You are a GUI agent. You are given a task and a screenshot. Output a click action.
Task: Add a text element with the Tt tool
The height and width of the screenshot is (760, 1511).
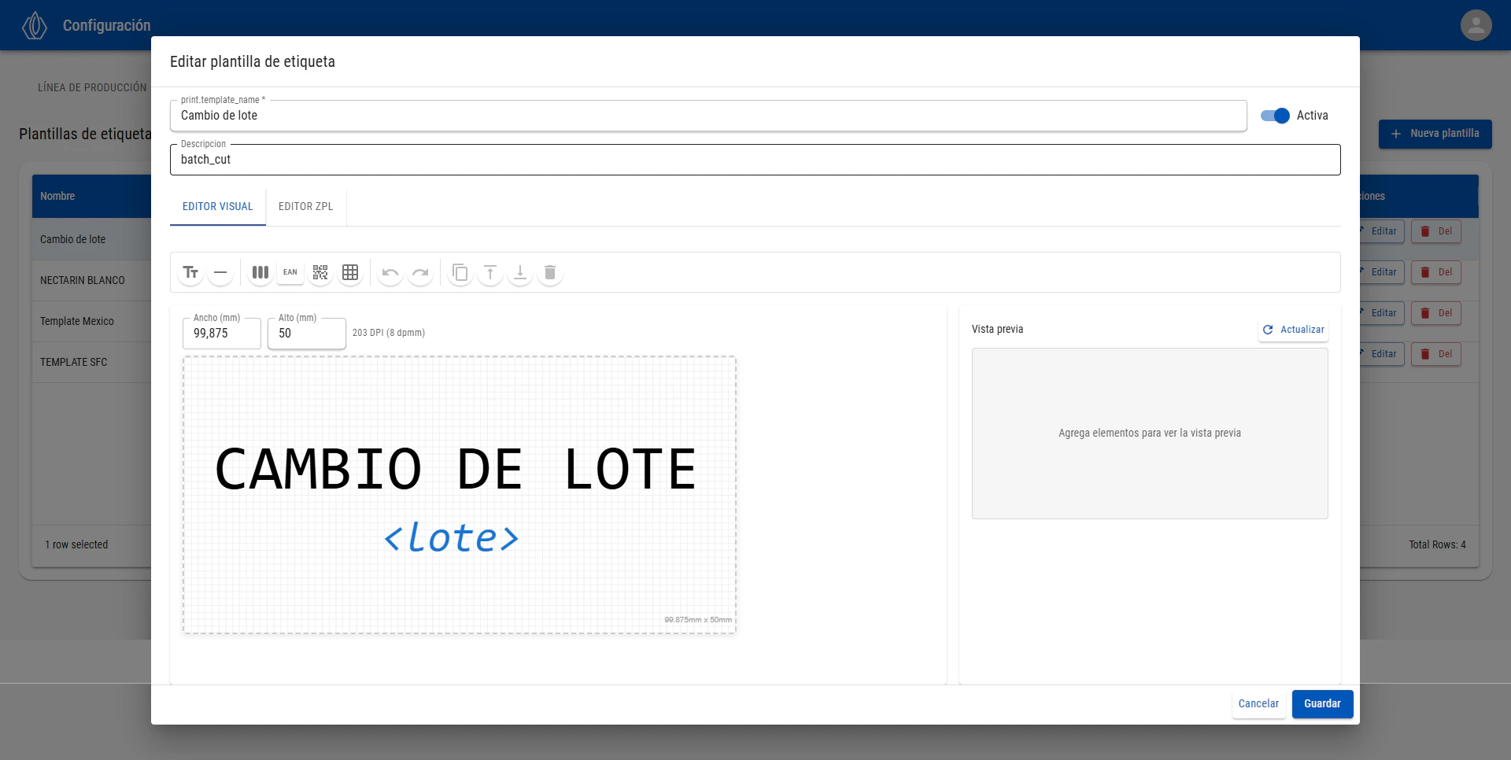pyautogui.click(x=190, y=272)
